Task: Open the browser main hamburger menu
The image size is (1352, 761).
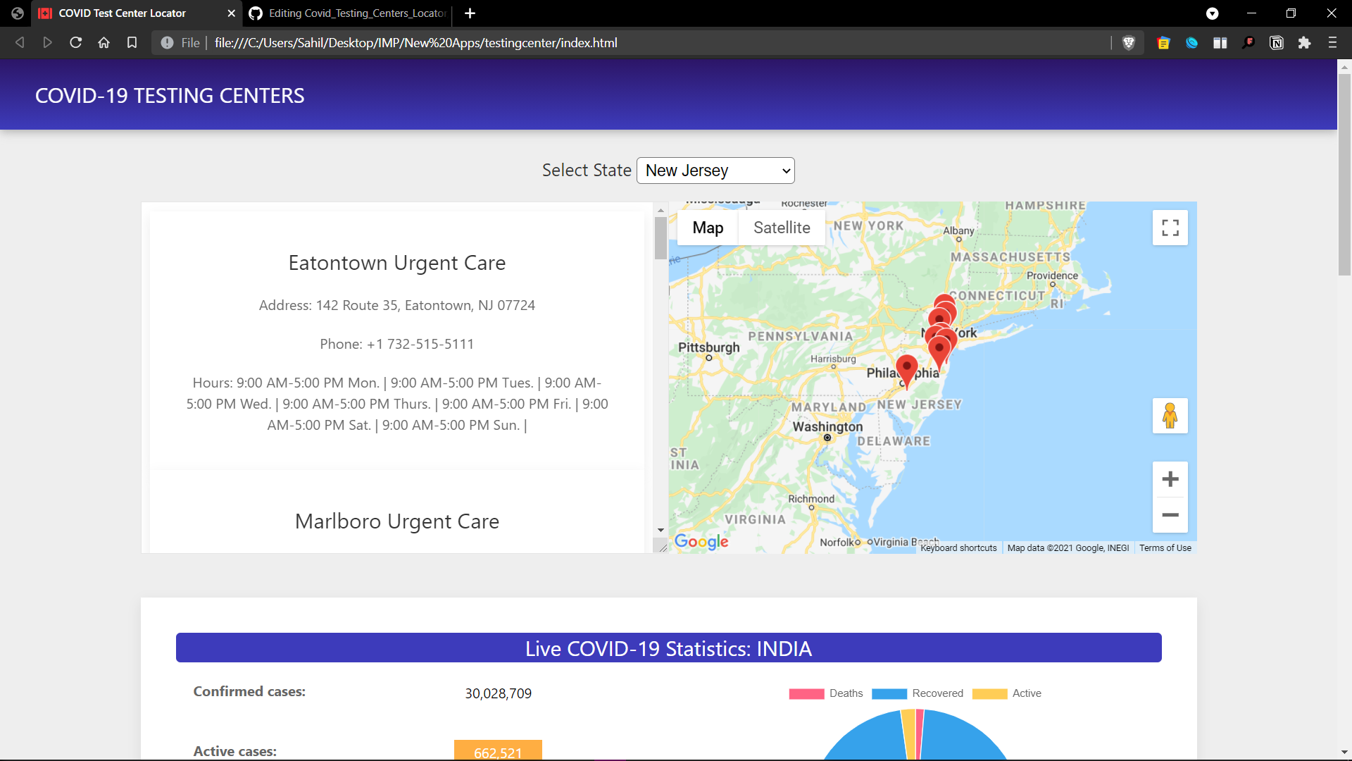Action: (x=1332, y=43)
